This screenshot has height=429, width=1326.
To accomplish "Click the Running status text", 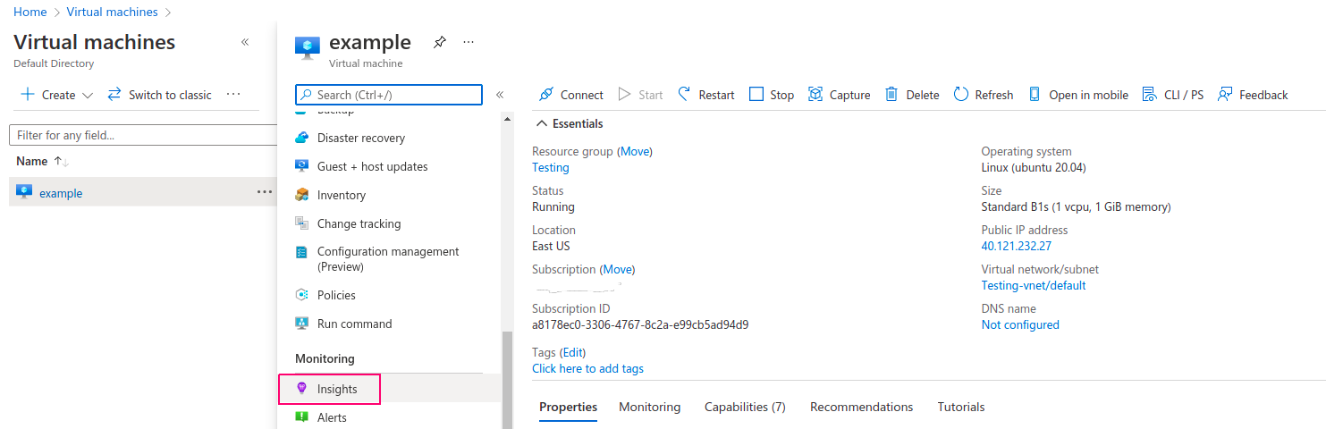I will (x=553, y=206).
